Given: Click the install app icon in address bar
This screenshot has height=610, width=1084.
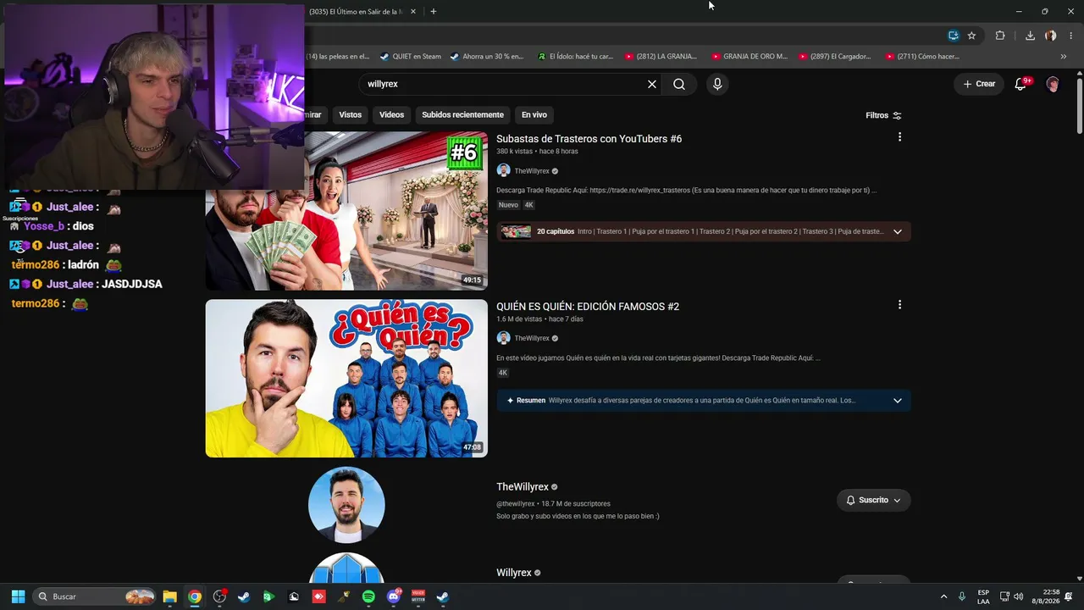Looking at the screenshot, I should (x=954, y=36).
